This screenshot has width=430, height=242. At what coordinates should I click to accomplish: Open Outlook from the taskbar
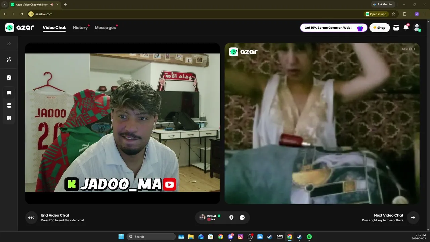pyautogui.click(x=201, y=237)
